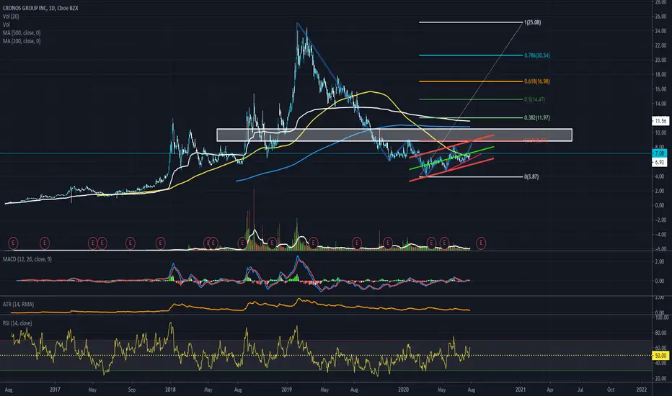
Task: Click the 6.93 price label on the axis
Action: 660,162
